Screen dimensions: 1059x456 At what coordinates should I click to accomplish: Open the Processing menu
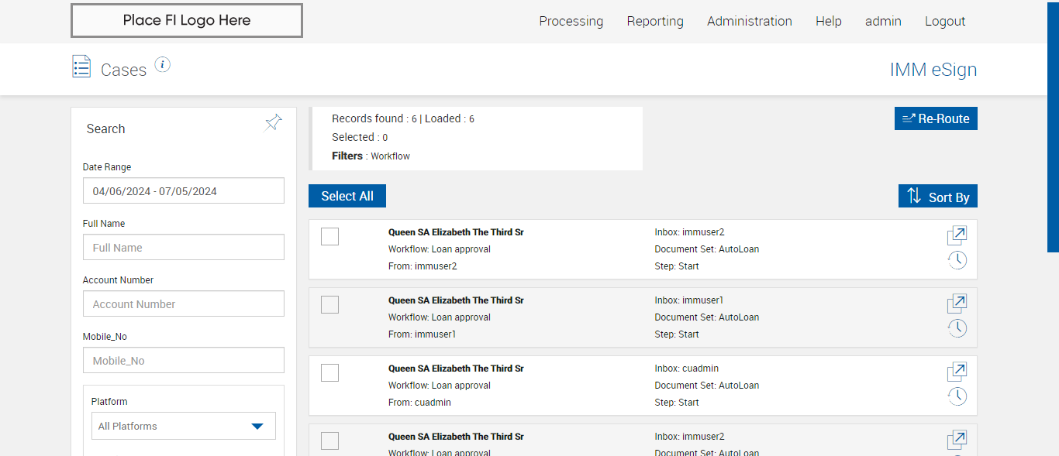tap(571, 21)
